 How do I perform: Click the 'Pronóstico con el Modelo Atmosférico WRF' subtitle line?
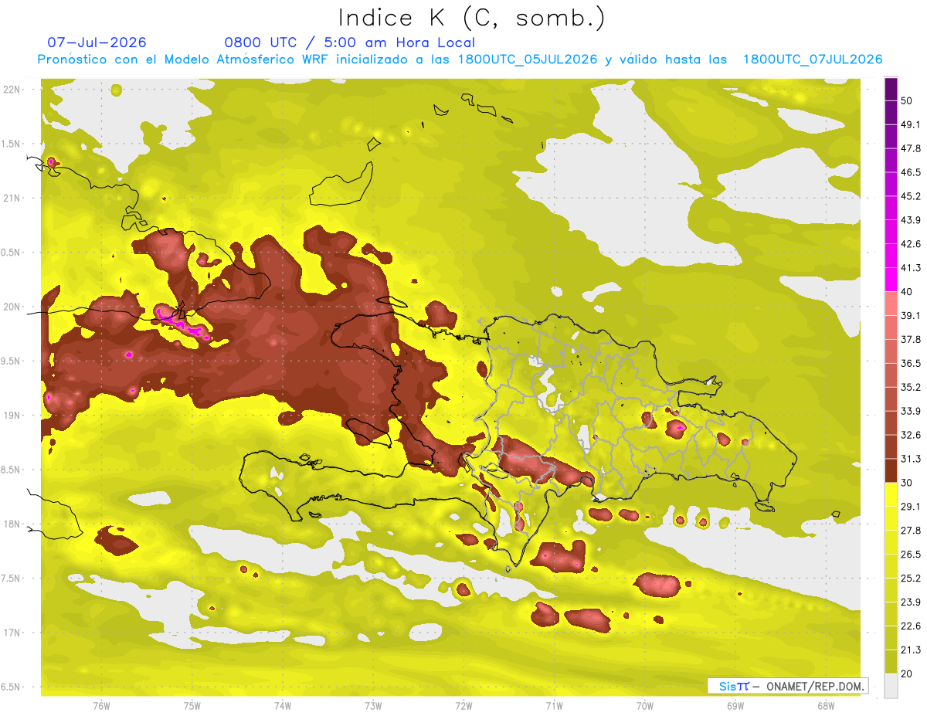(x=460, y=59)
